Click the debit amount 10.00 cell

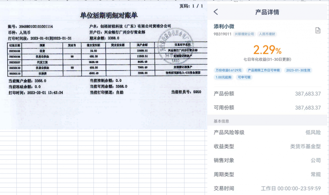(93, 51)
